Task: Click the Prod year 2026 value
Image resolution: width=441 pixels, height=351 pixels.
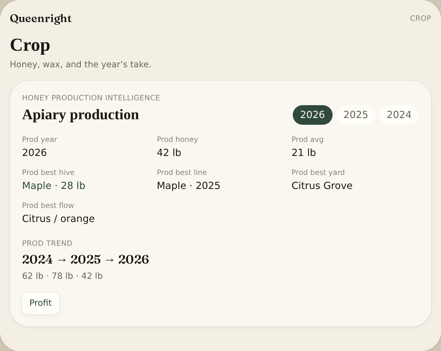Action: tap(34, 153)
